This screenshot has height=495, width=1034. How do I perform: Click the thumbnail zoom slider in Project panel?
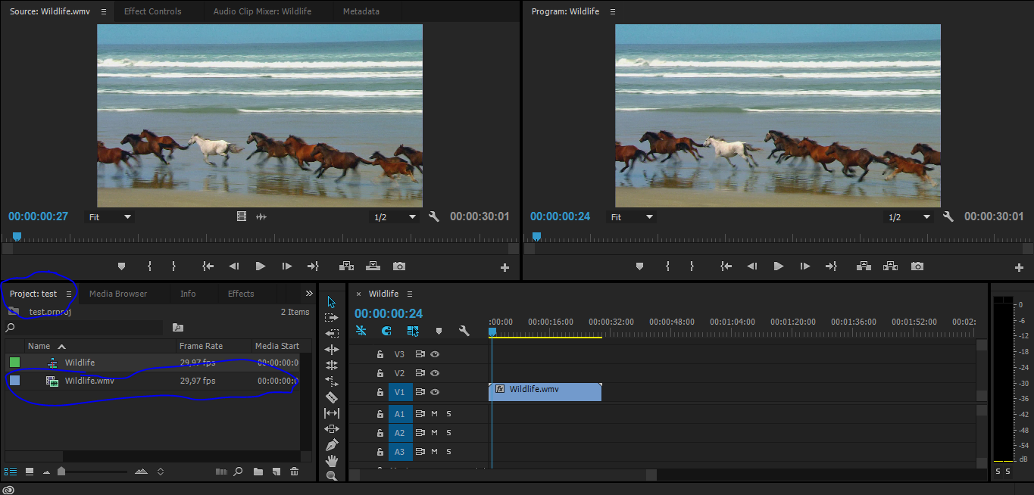pos(62,471)
